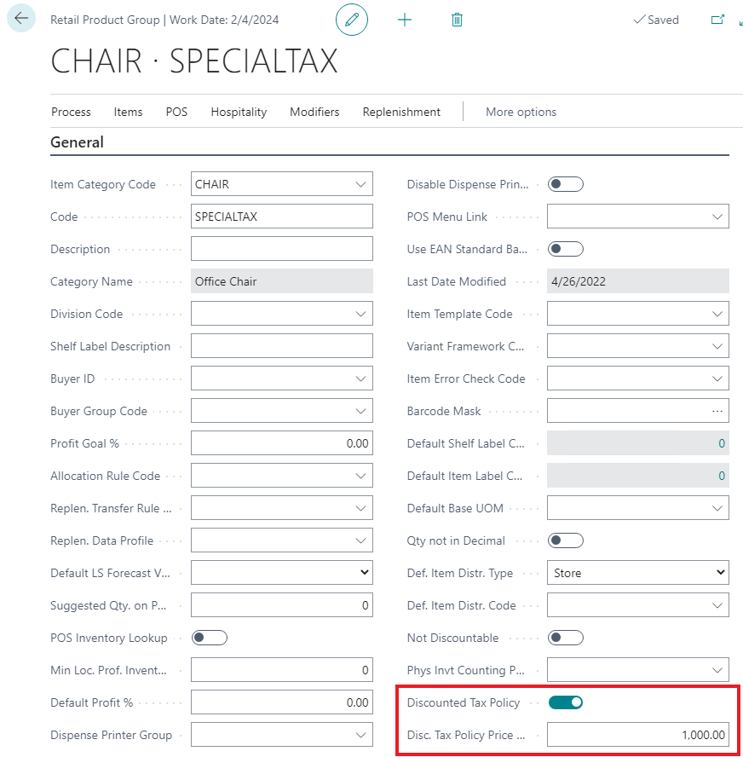Toggle Disable Dispense Printing switch
The height and width of the screenshot is (757, 743).
[x=566, y=184]
